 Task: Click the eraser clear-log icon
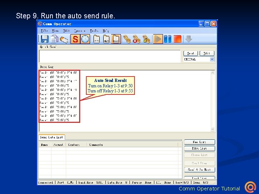pyautogui.click(x=64, y=40)
